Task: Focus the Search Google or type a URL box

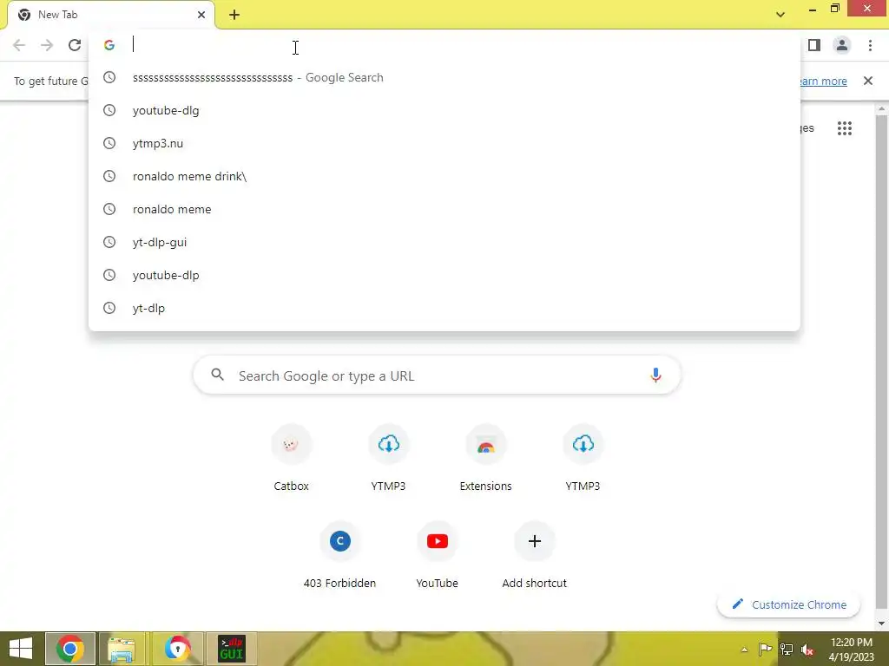Action: [x=437, y=375]
